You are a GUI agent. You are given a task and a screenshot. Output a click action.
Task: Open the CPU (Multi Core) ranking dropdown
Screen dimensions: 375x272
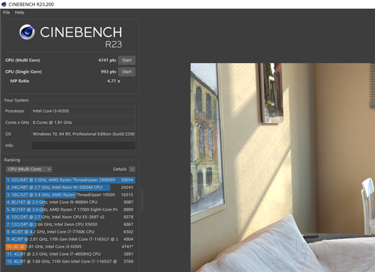point(29,169)
